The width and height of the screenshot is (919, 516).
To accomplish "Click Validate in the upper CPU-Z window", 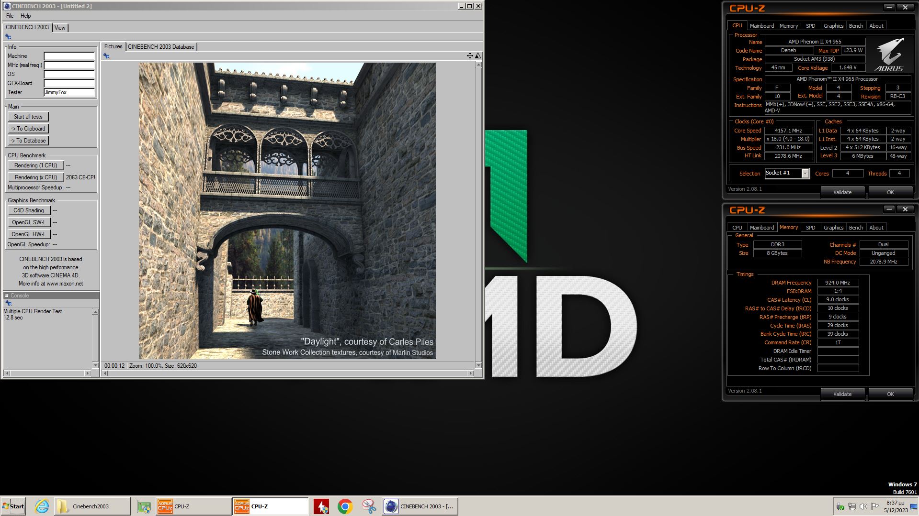I will coord(842,192).
